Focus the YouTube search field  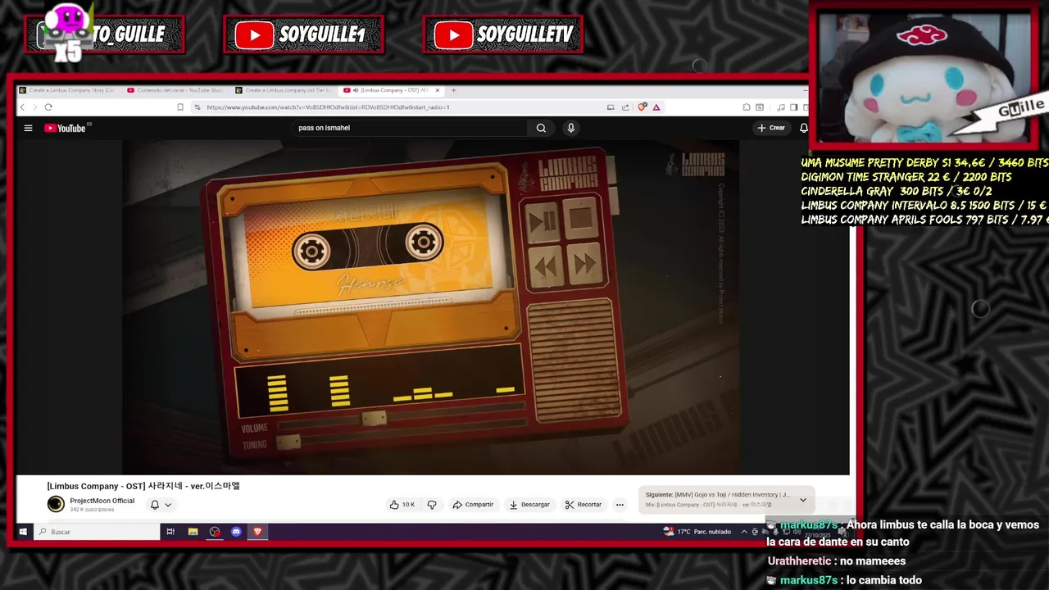click(x=410, y=128)
